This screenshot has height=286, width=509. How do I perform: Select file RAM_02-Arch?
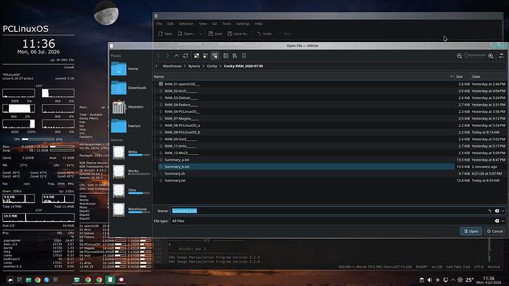(x=180, y=91)
